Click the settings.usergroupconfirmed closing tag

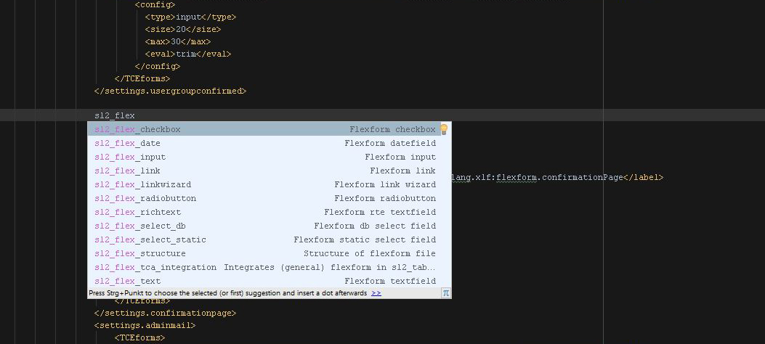pos(170,91)
